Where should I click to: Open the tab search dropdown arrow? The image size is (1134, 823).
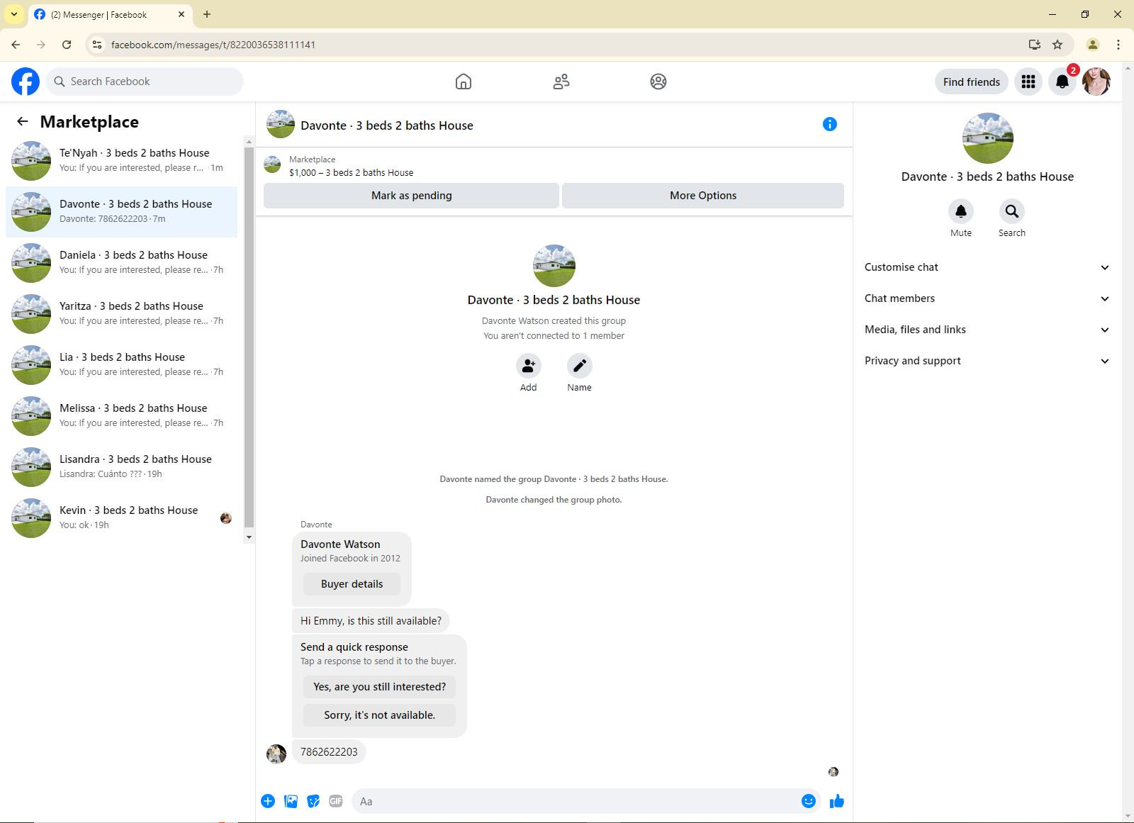14,14
